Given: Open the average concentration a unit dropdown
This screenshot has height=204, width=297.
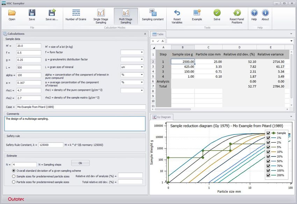Looking at the screenshot, I should (142, 82).
